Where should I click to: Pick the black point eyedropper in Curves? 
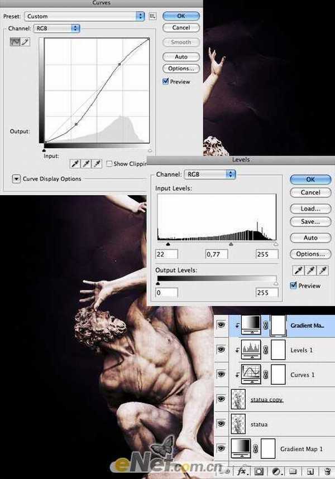coord(74,163)
